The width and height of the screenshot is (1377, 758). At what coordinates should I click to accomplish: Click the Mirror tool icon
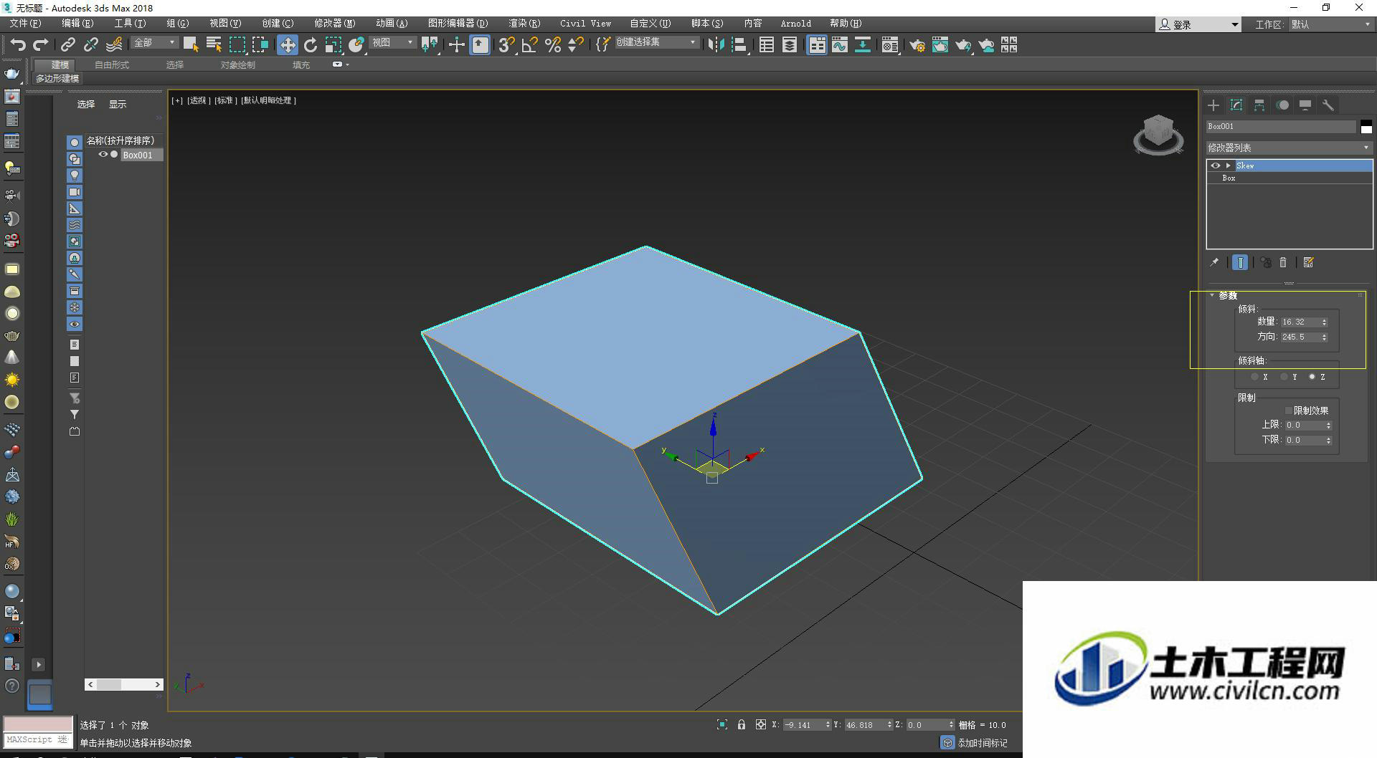tap(716, 45)
